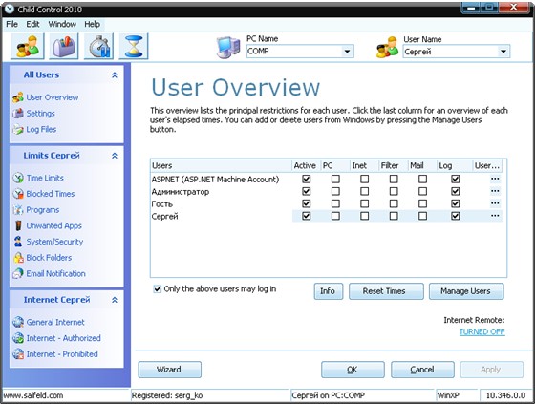Confirm with the OK button
Screen dimensions: 535x404
click(x=353, y=370)
